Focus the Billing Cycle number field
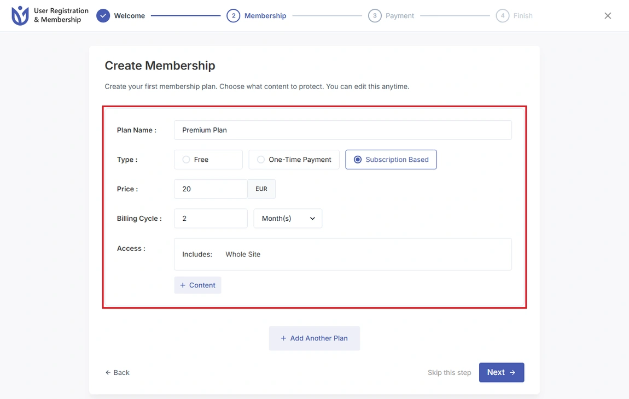The width and height of the screenshot is (629, 399). click(211, 219)
